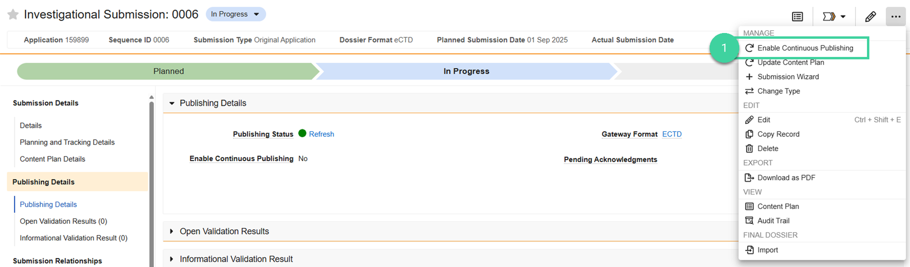Click the pencil edit icon in header
The height and width of the screenshot is (267, 910).
point(870,17)
